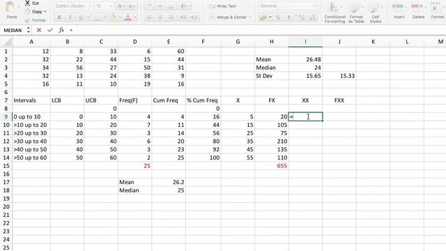
Task: Center text horizontally
Action: [x=160, y=17]
